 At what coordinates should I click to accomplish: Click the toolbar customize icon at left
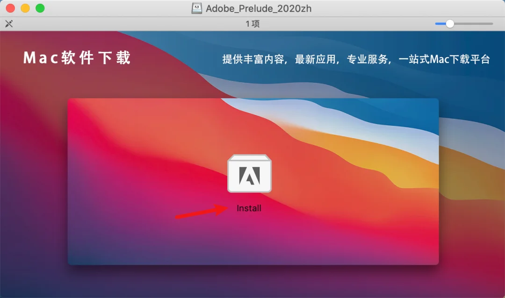9,23
